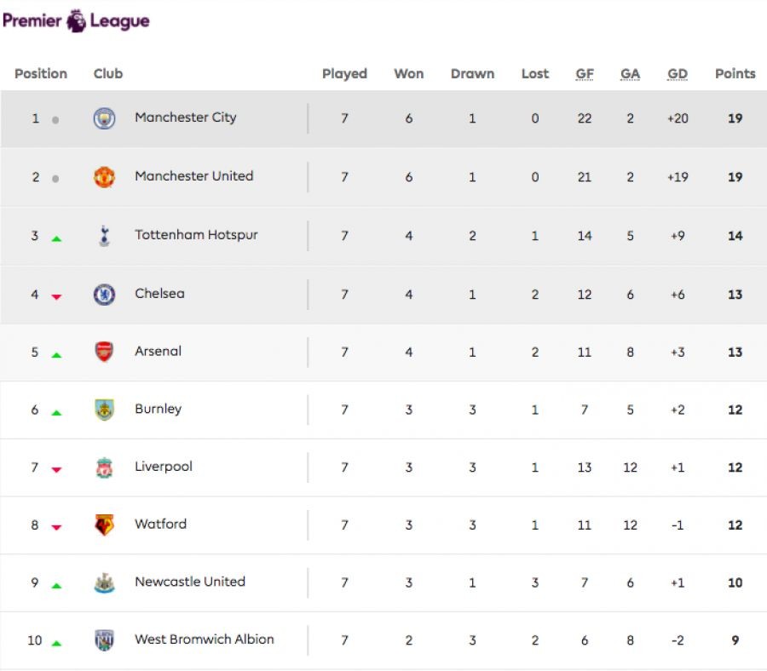Click the Chelsea club badge
Viewport: 767px width, 671px height.
coord(104,295)
